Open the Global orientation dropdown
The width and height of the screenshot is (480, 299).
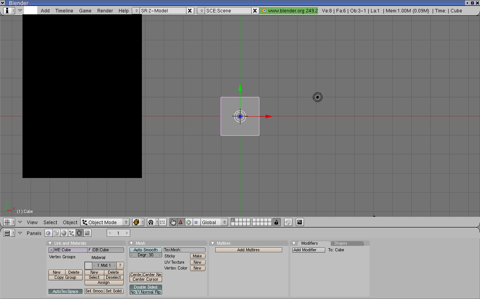click(214, 222)
